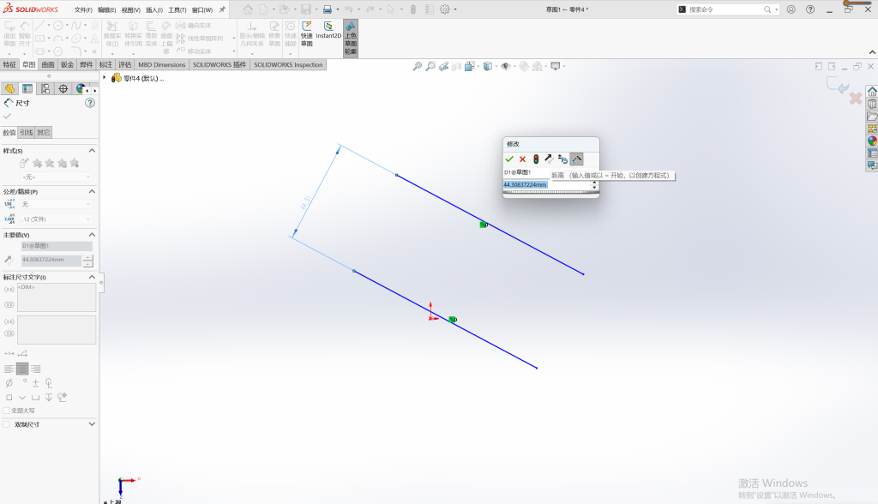The width and height of the screenshot is (878, 504).
Task: Open the FeatureManager design tree tab icon
Action: (9, 89)
